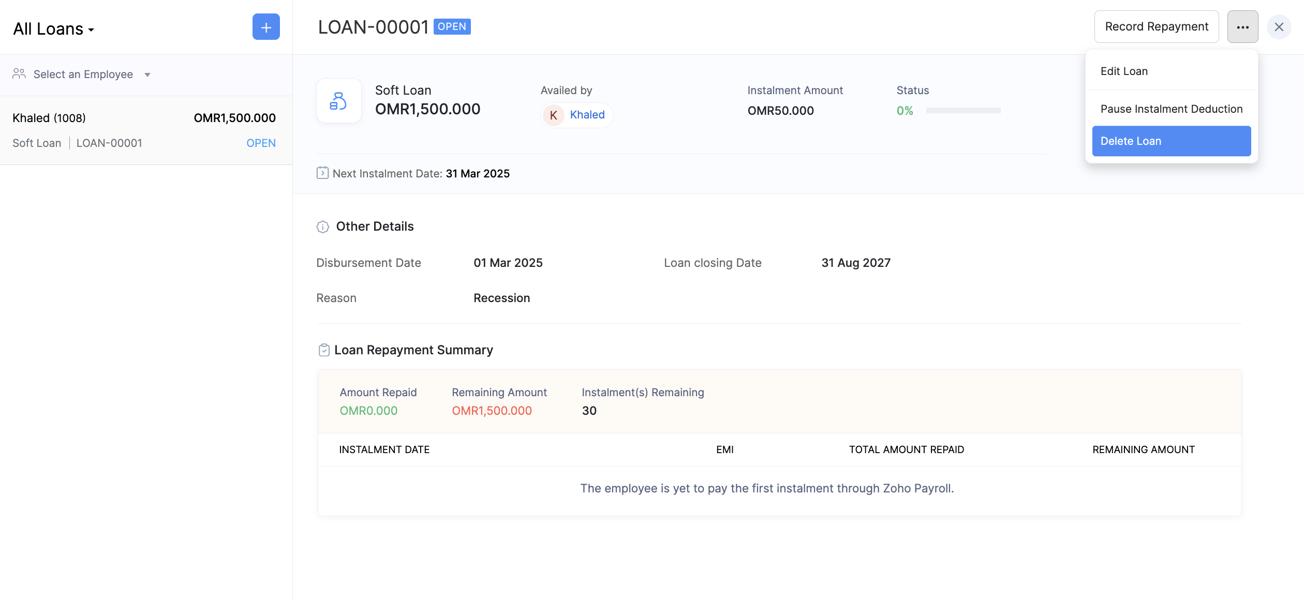Click Delete Loan in the dropdown menu
The height and width of the screenshot is (600, 1304).
pos(1171,141)
